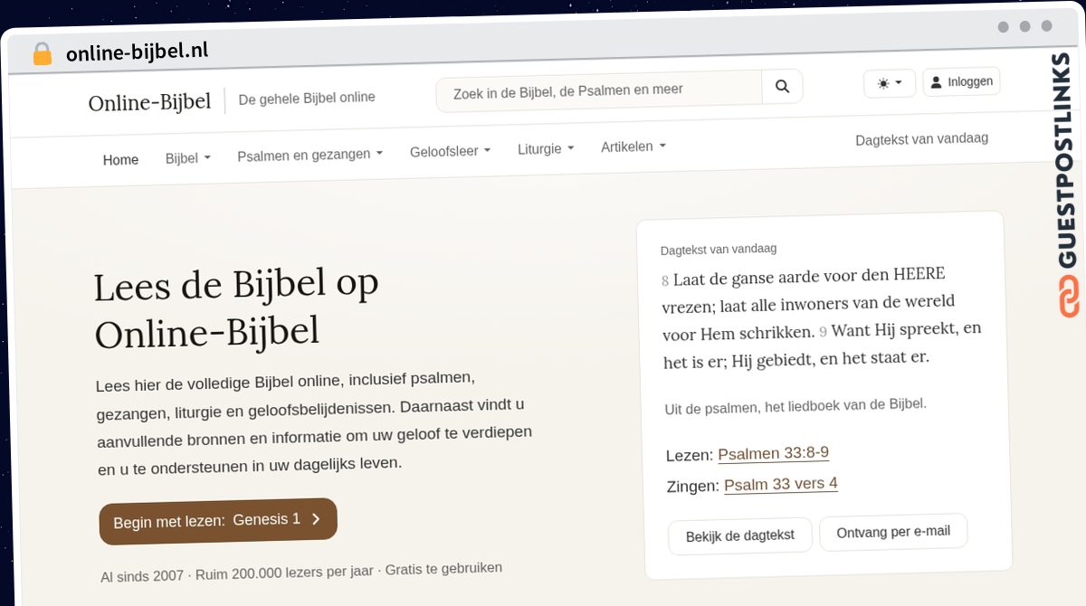The width and height of the screenshot is (1086, 606).
Task: Click Begin met lezen: Genesis 1 button
Action: (218, 521)
